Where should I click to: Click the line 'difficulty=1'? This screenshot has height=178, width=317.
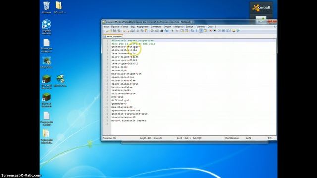[120, 100]
